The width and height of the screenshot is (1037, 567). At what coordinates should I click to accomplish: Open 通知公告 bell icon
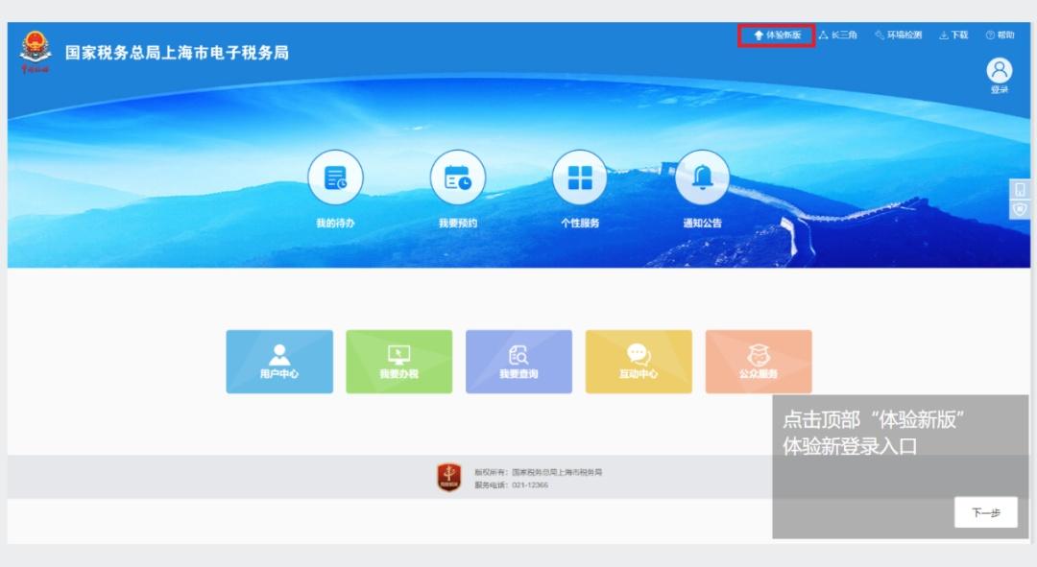coord(702,177)
